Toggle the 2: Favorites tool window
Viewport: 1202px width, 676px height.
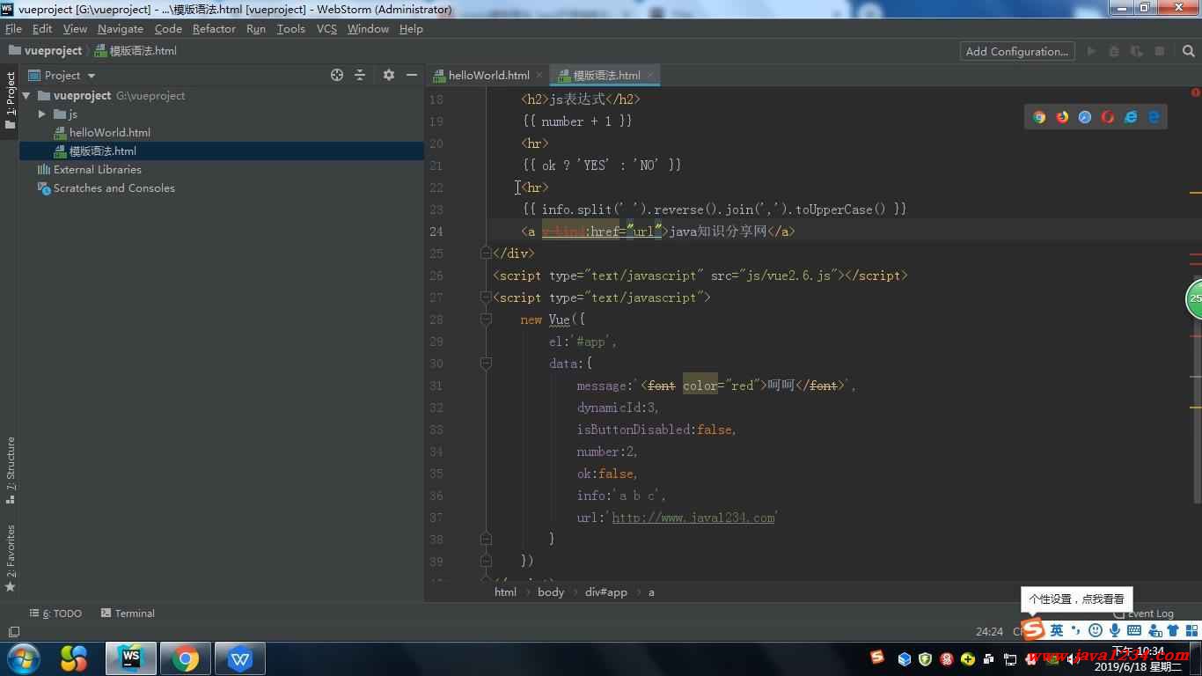pos(11,558)
